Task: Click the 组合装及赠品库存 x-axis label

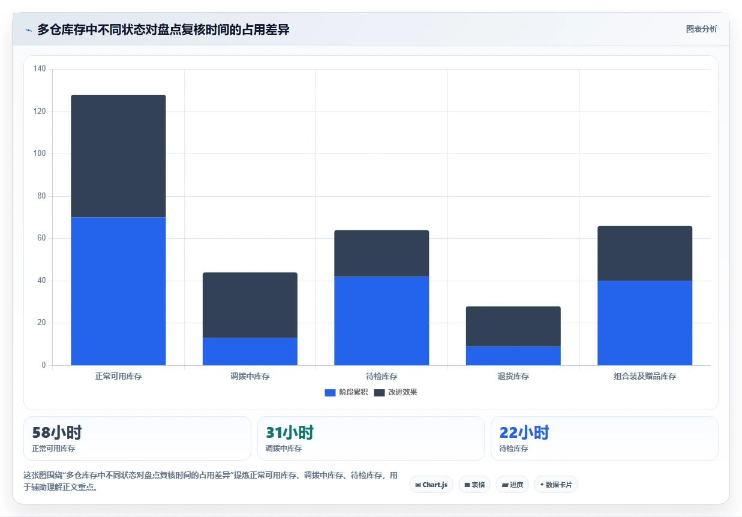Action: tap(645, 377)
